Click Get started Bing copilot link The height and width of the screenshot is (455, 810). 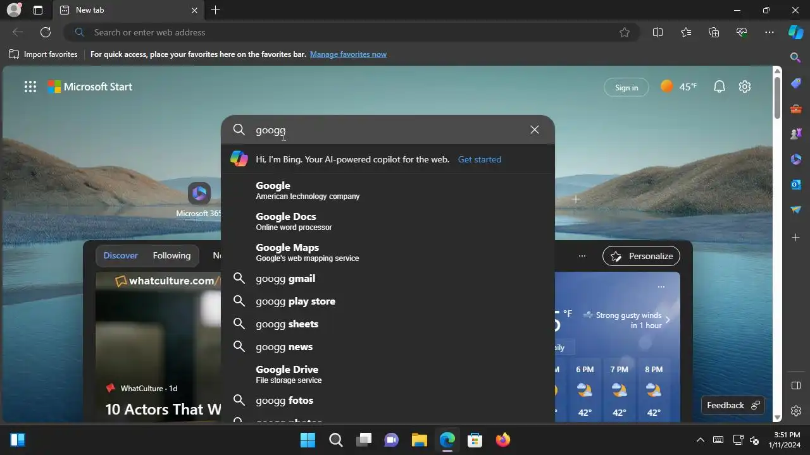tap(480, 159)
